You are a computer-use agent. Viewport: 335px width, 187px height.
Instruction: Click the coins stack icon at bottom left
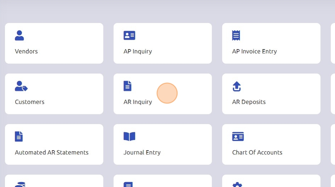[x=20, y=185]
